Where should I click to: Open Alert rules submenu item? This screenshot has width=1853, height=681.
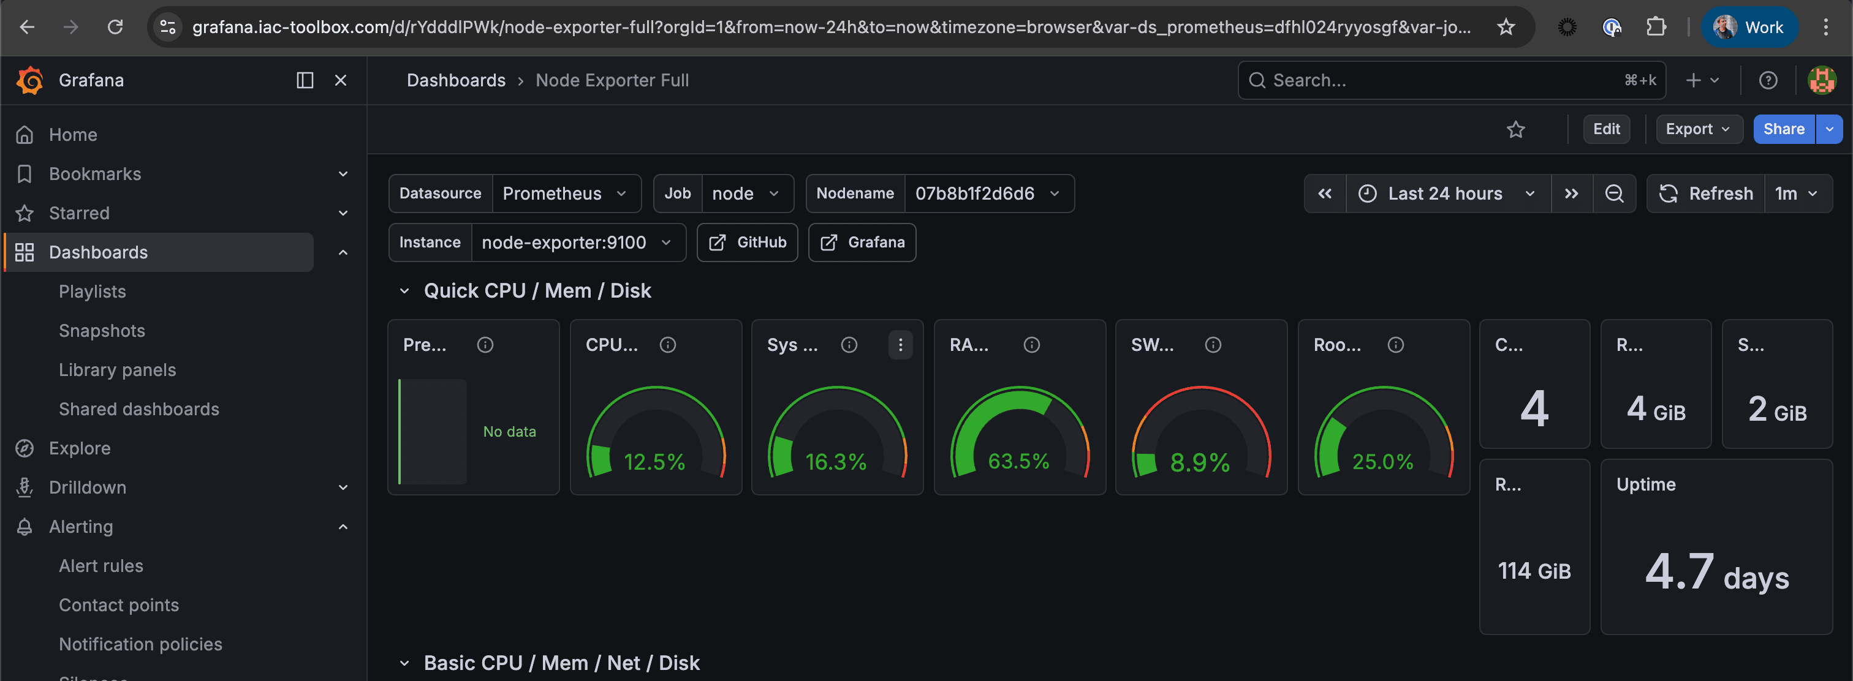click(x=100, y=565)
